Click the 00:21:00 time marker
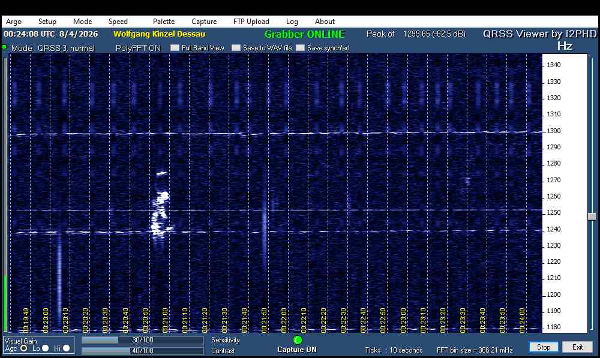Image resolution: width=600 pixels, height=358 pixels. 165,320
